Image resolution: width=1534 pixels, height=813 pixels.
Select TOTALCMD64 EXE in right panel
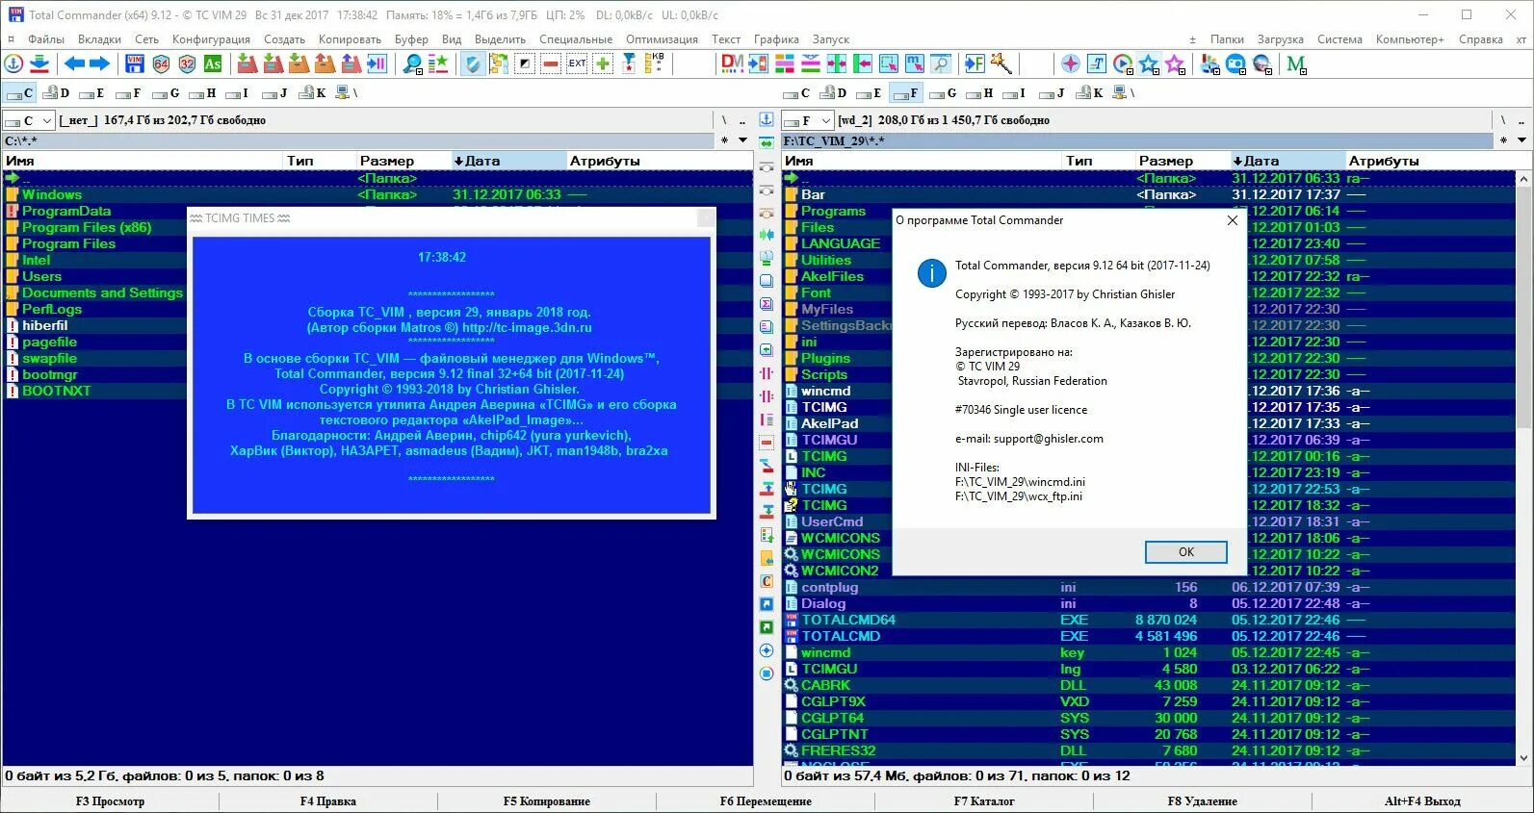1149,620
